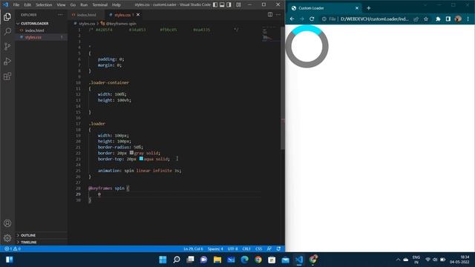Image resolution: width=475 pixels, height=267 pixels.
Task: Open the Terminal menu
Action: tap(100, 5)
